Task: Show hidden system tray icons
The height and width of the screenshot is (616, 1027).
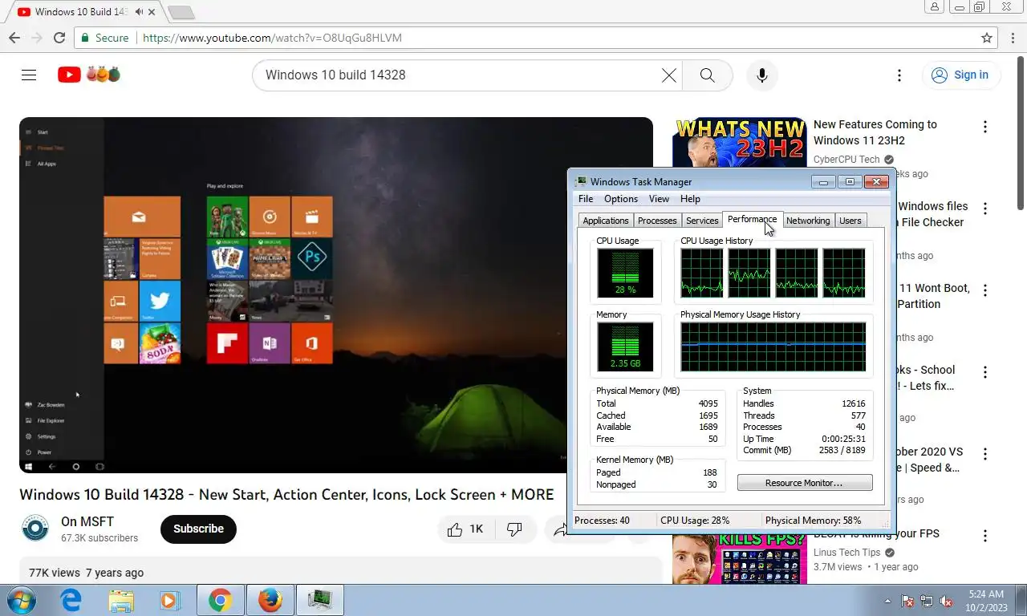Action: [x=887, y=601]
